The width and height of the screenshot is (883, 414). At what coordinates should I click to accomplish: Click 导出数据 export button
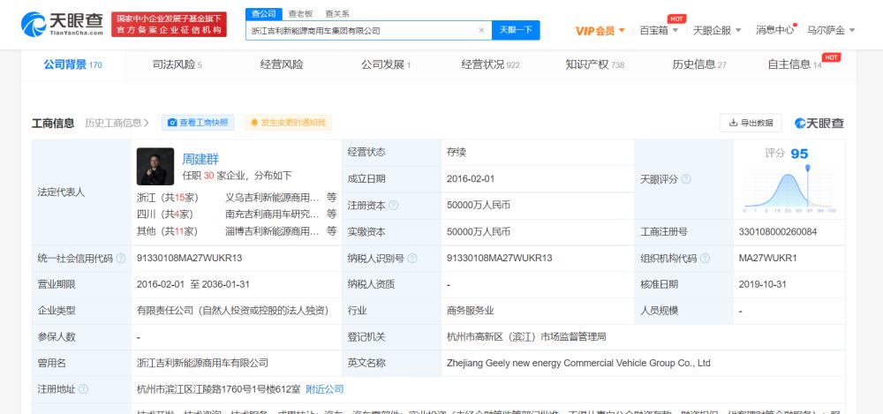point(751,123)
